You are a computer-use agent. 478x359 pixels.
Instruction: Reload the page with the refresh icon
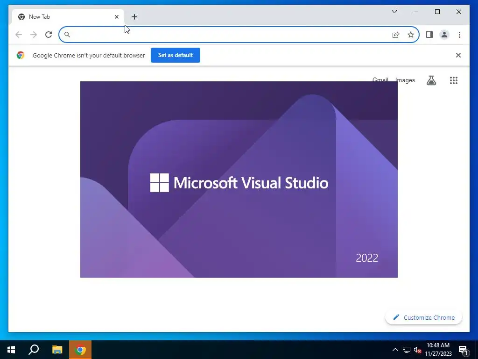[49, 35]
